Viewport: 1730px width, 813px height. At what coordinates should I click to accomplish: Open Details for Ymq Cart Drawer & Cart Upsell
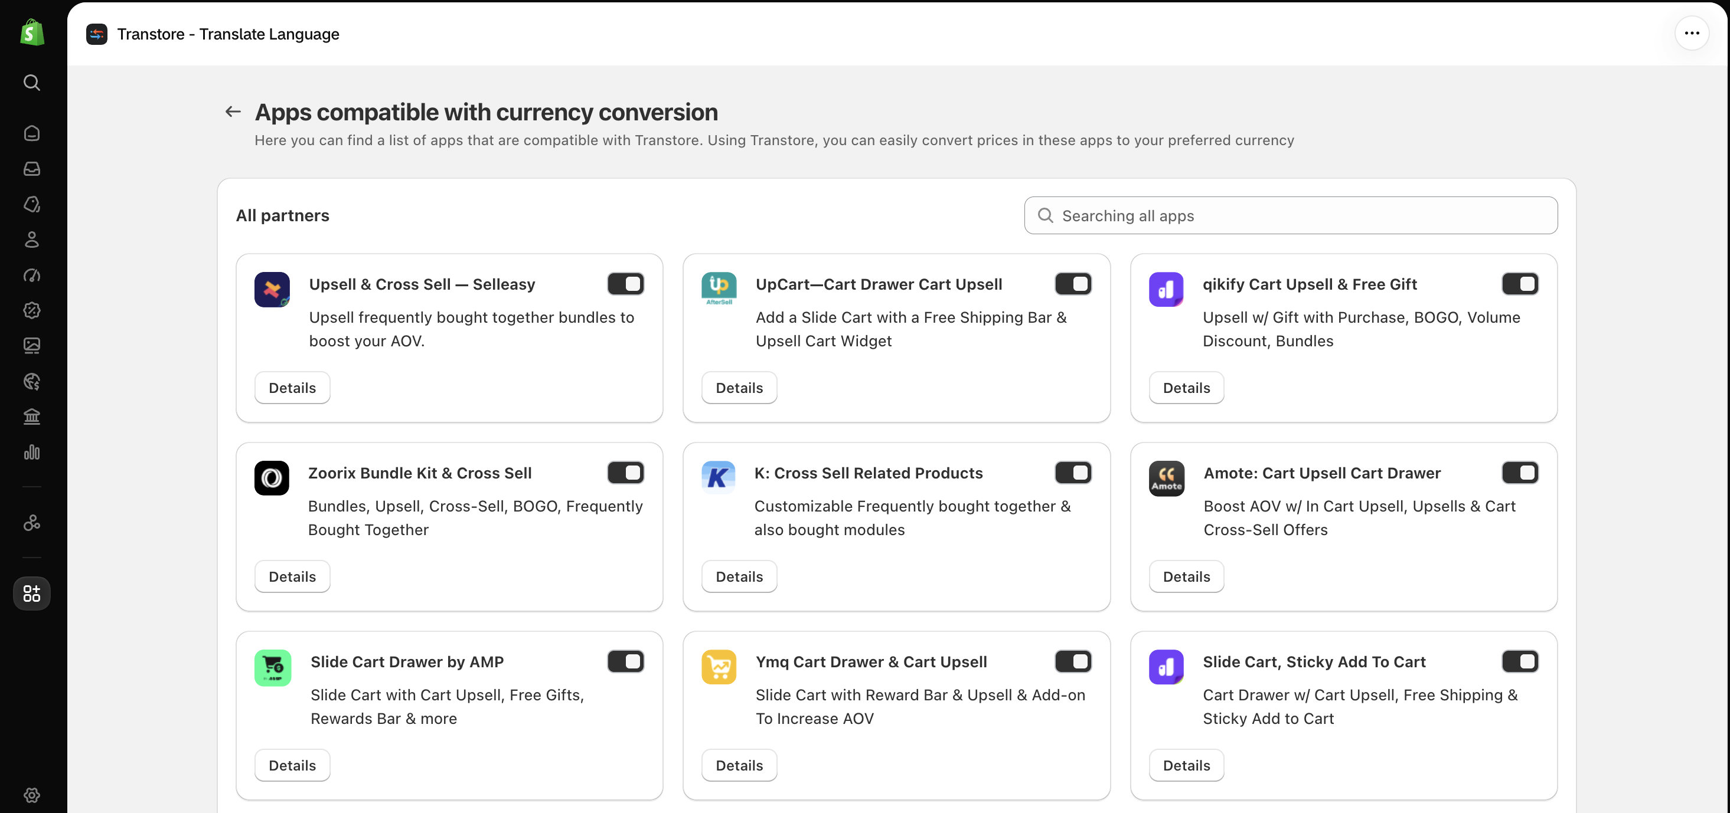point(739,765)
